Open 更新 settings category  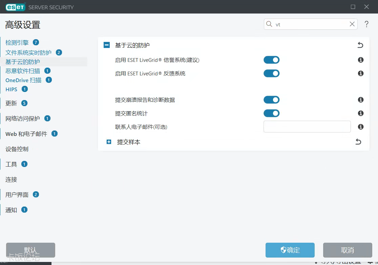pos(11,103)
